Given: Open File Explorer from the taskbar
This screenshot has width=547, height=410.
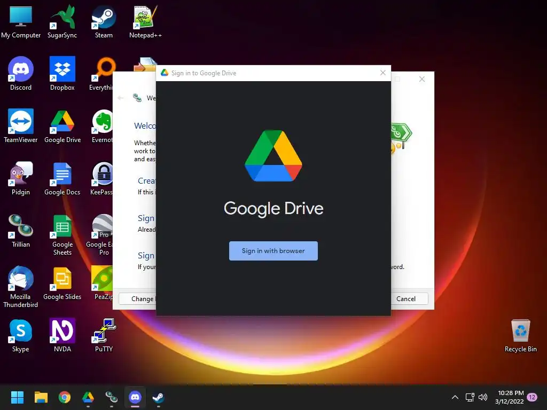Looking at the screenshot, I should click(41, 397).
